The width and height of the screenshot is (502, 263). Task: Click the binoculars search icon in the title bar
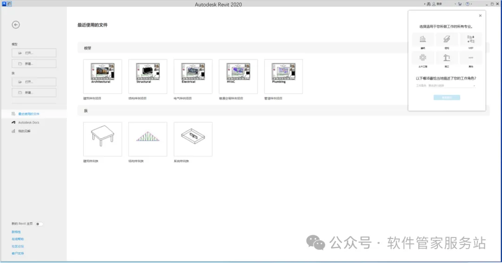pos(429,4)
